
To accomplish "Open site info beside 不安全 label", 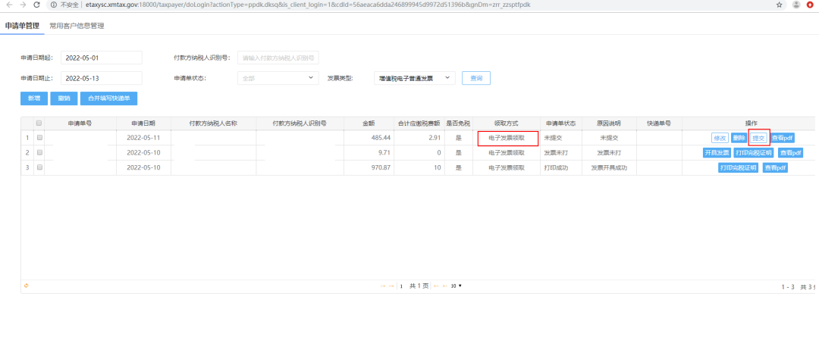I will point(54,5).
